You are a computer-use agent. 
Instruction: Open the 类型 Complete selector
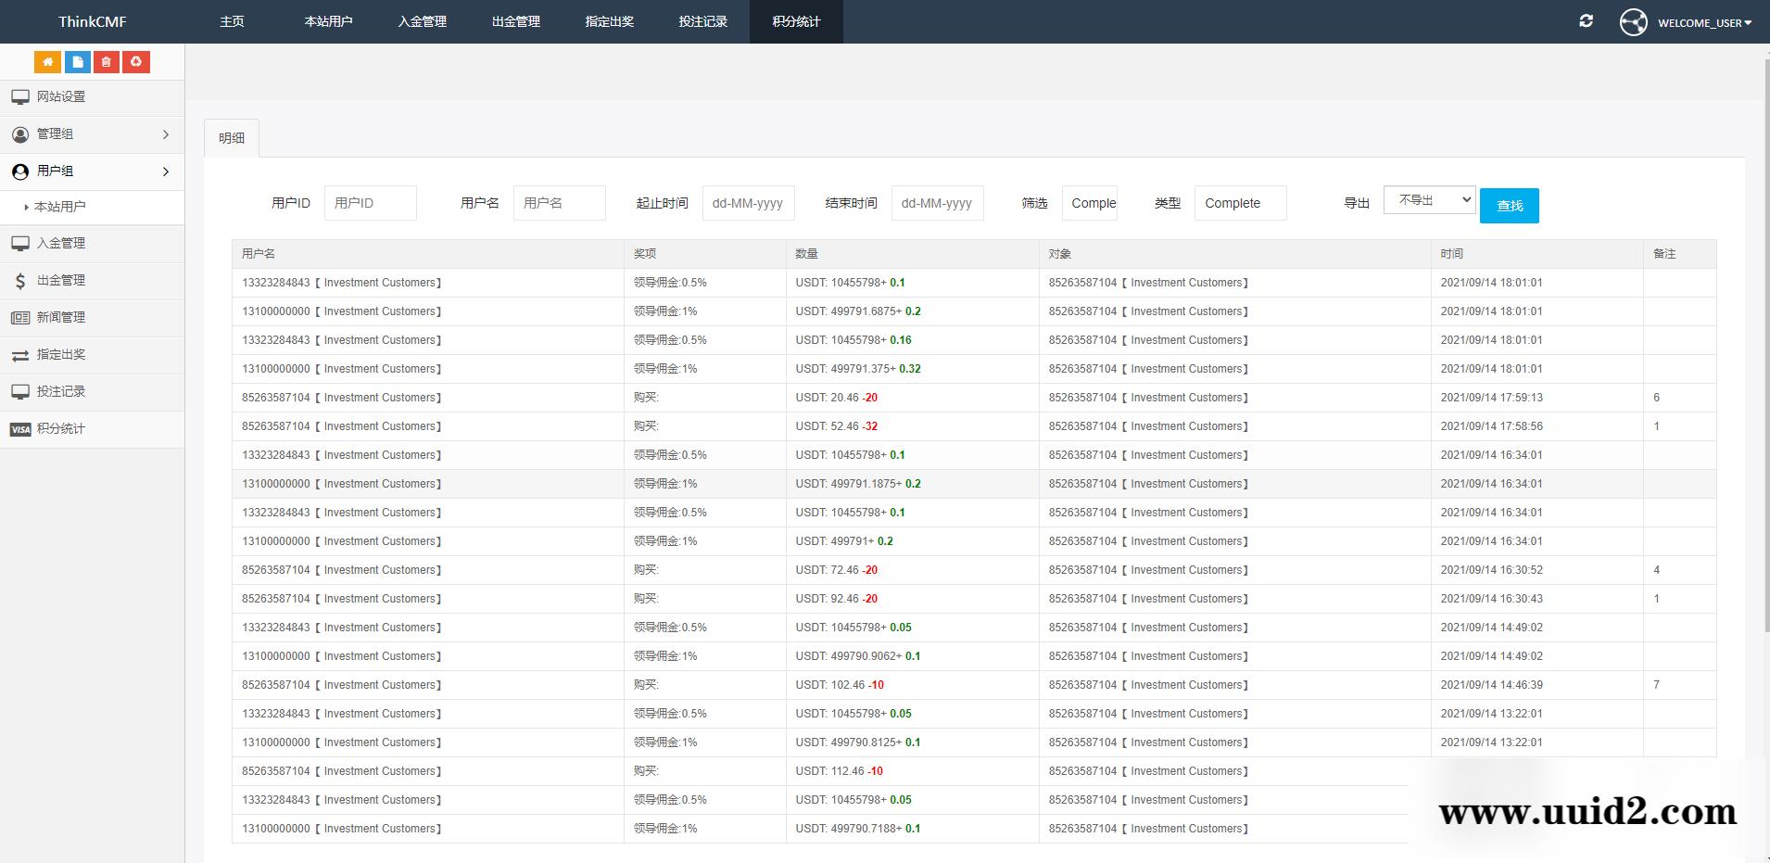point(1240,203)
